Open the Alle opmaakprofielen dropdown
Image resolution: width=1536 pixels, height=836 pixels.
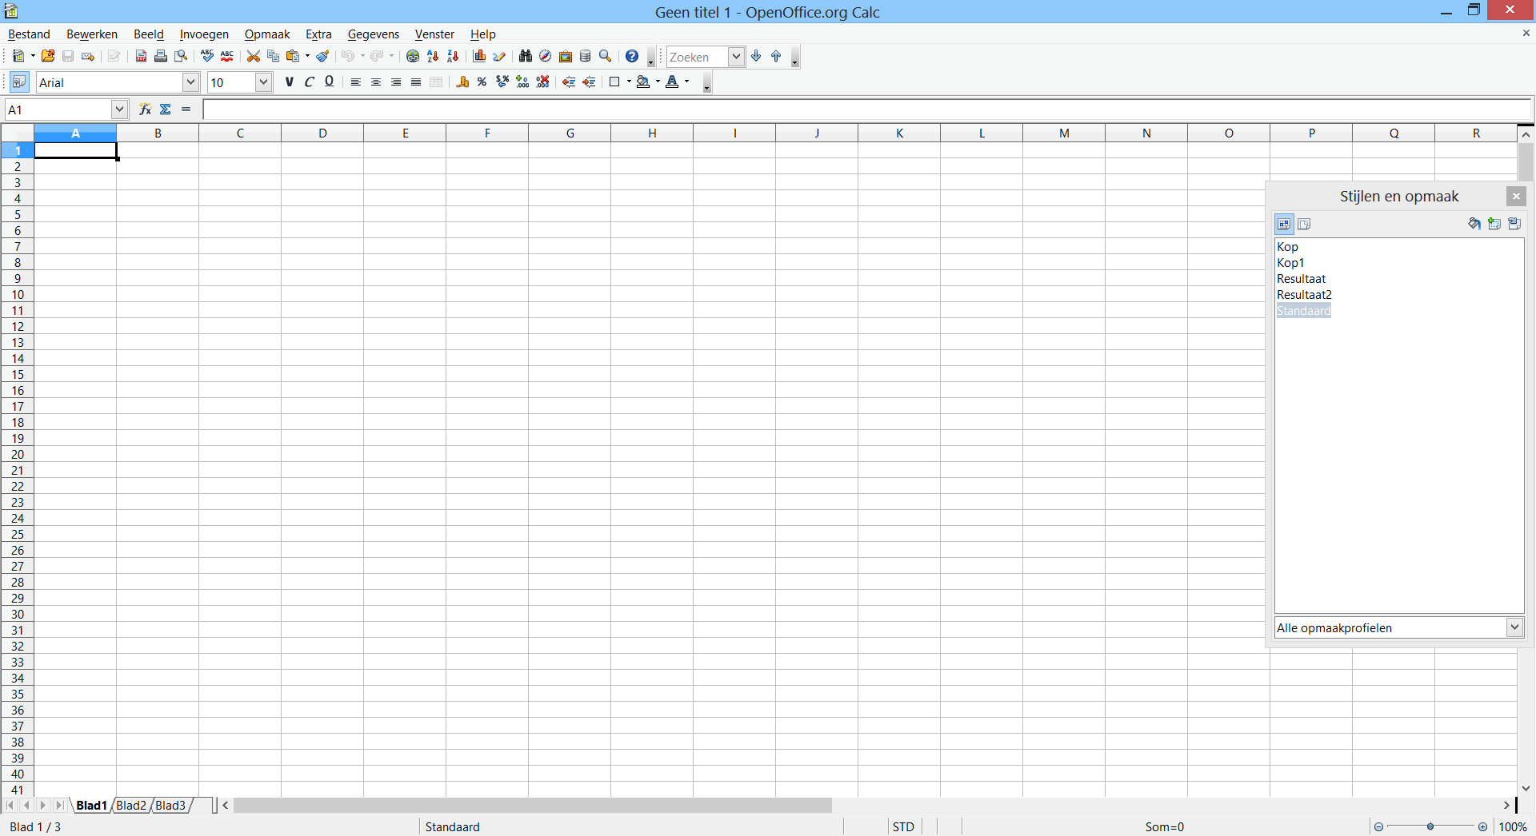coord(1514,627)
